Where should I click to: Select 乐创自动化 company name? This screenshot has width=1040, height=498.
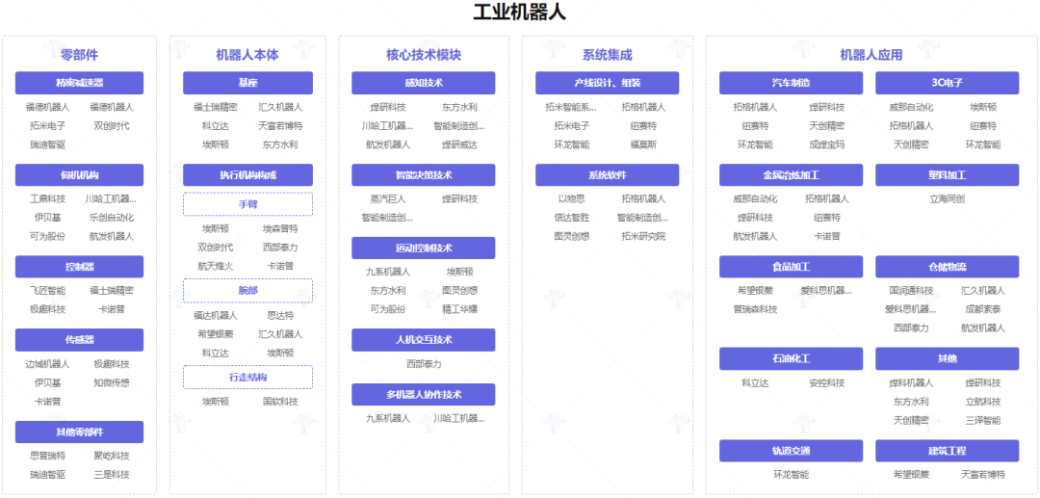(x=112, y=218)
